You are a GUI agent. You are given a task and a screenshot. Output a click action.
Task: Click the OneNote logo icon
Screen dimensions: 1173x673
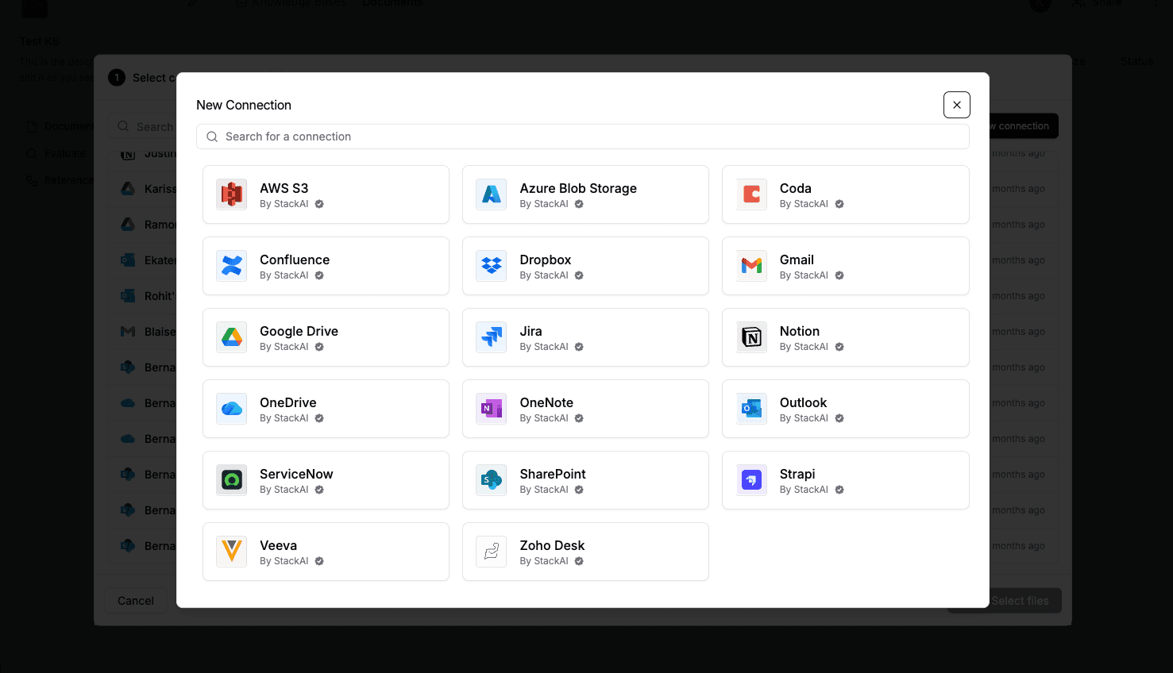coord(492,409)
